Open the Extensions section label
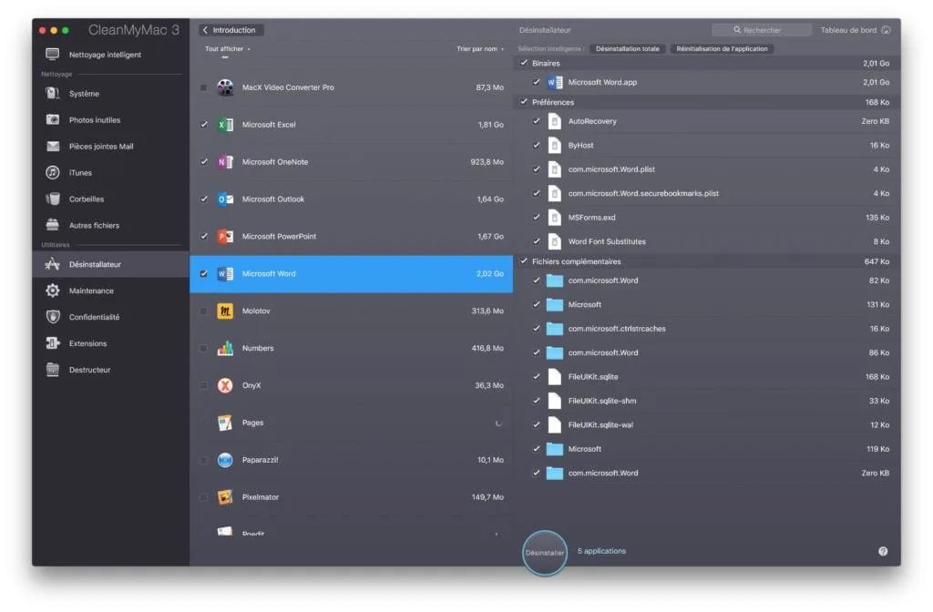This screenshot has height=612, width=933. tap(88, 343)
